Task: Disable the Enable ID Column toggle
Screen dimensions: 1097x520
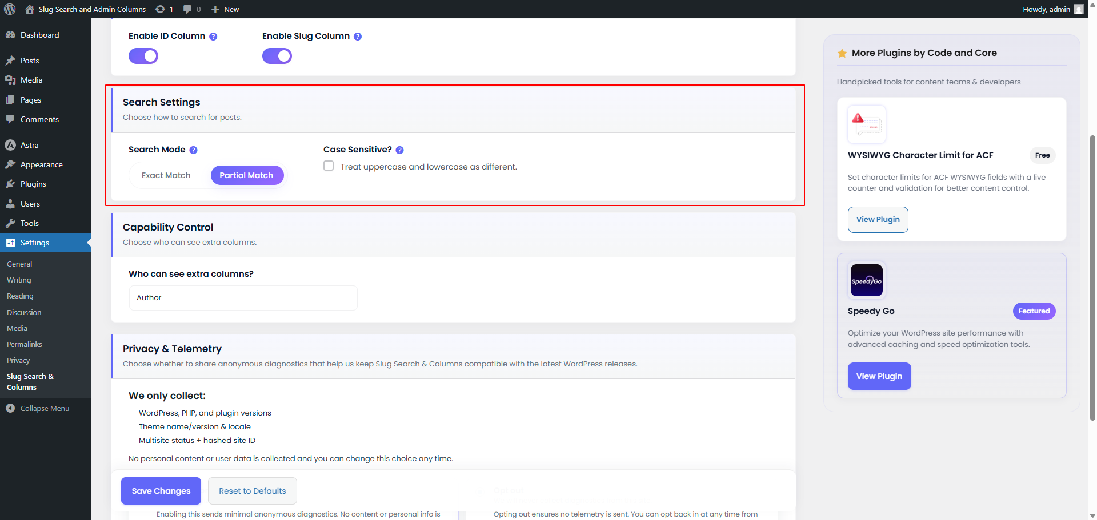Action: [143, 55]
